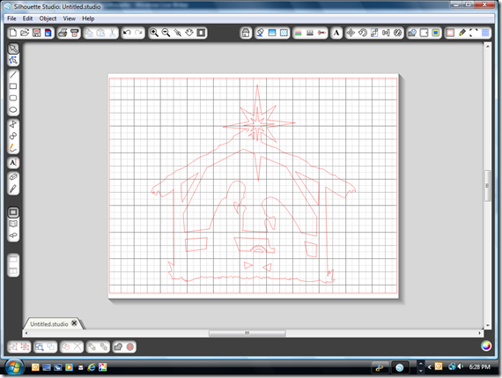Save to SD card with the blue icon
The image size is (502, 378).
pyautogui.click(x=48, y=33)
